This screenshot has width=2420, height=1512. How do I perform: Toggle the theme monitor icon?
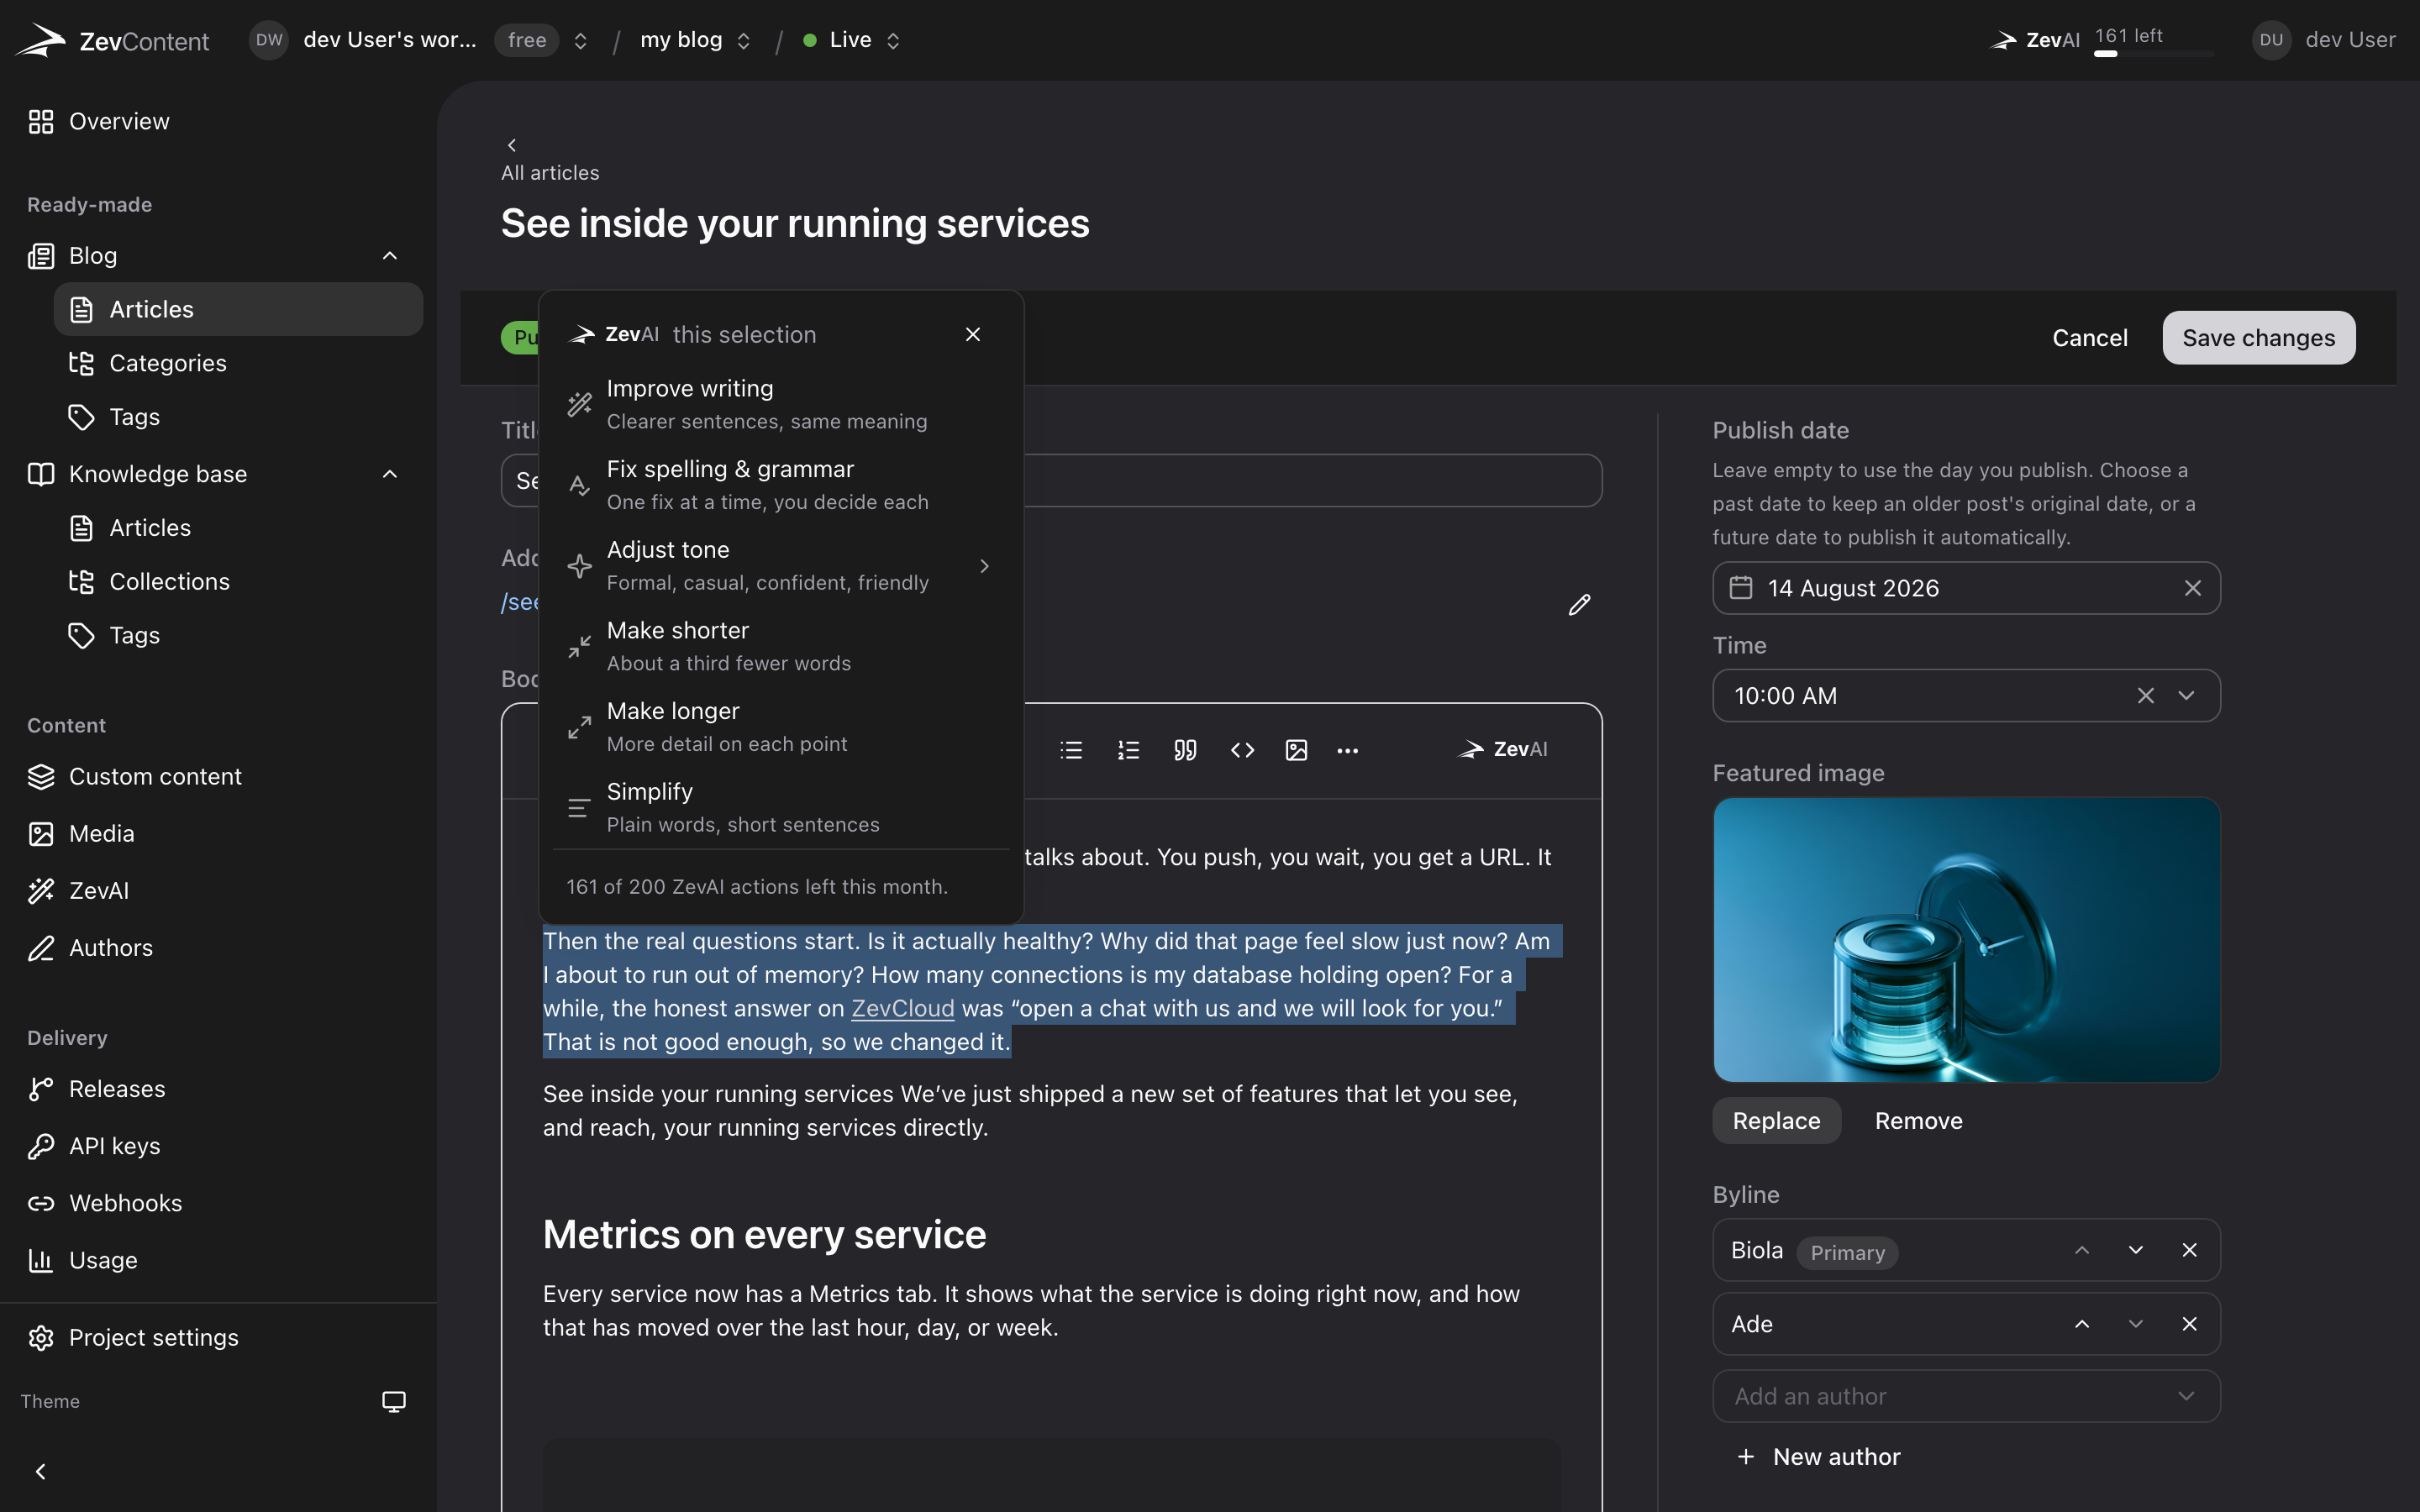pos(394,1401)
